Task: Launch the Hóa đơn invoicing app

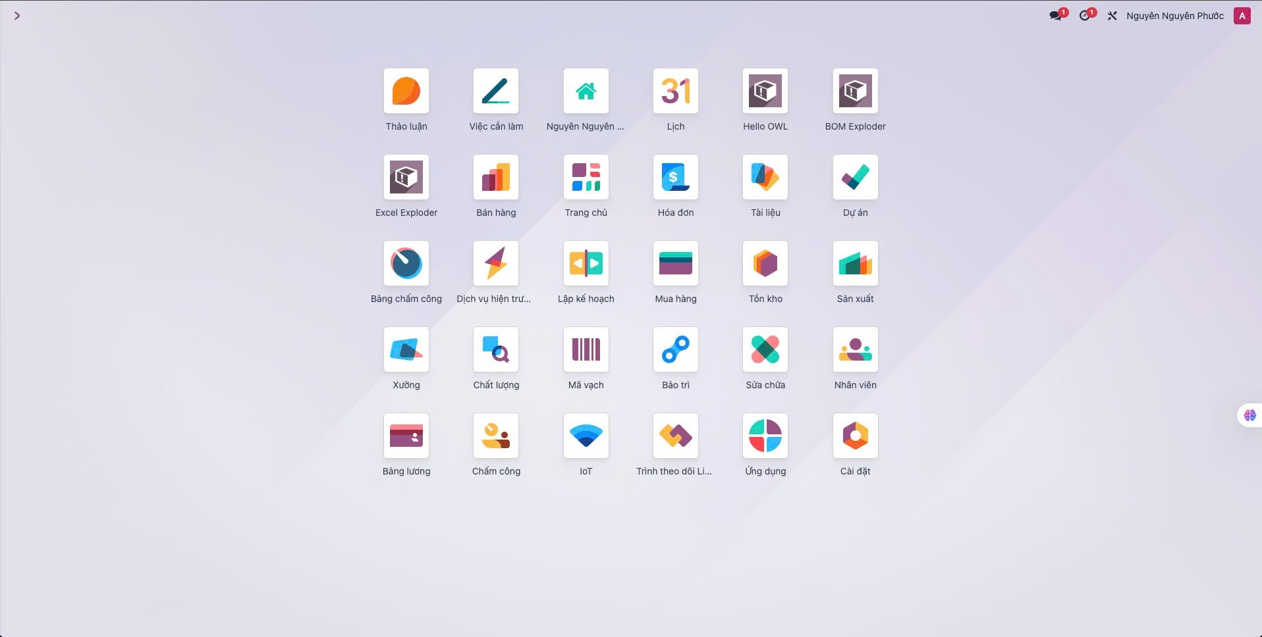Action: pos(675,178)
